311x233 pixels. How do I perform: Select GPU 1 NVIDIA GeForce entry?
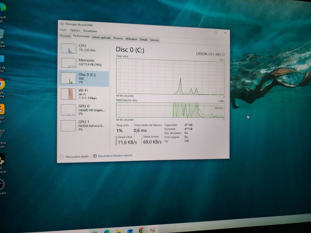tap(84, 125)
